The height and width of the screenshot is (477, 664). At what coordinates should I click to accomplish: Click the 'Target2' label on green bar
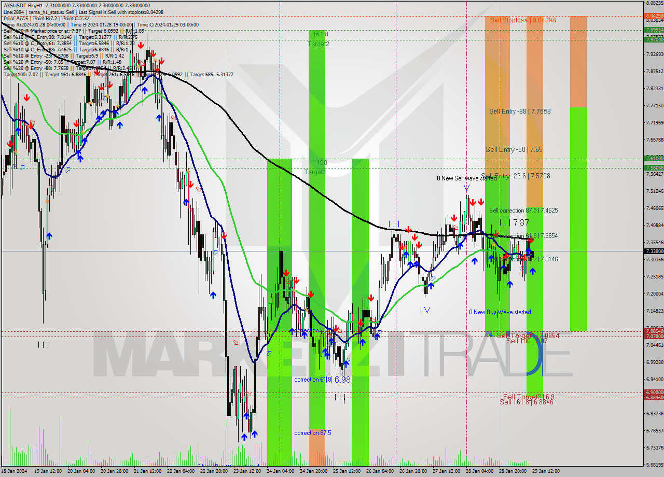point(319,44)
